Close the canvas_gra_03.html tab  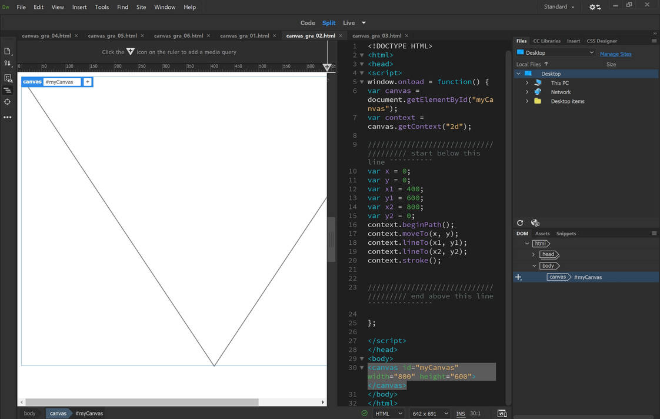tap(406, 36)
